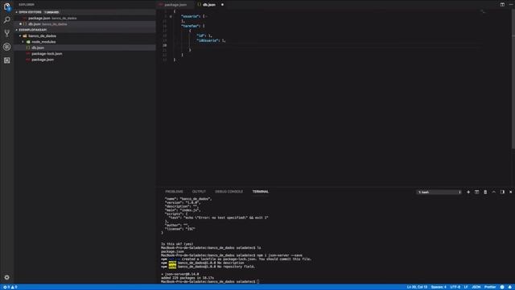The height and width of the screenshot is (290, 515).
Task: Open db.json in the file tree
Action: click(x=84, y=48)
